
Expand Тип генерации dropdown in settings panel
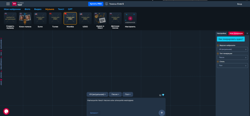point(232,58)
